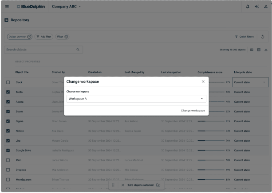Image resolution: width=272 pixels, height=193 pixels.
Task: Open the Dropbox object title
Action: [21, 170]
